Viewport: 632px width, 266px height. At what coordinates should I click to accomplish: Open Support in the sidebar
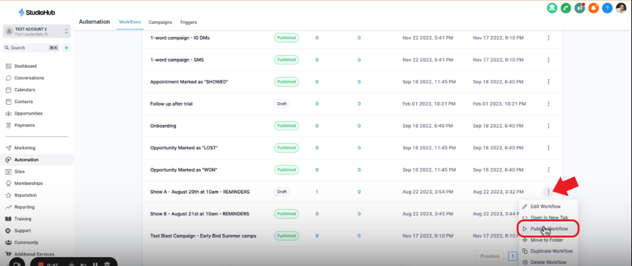pos(23,230)
